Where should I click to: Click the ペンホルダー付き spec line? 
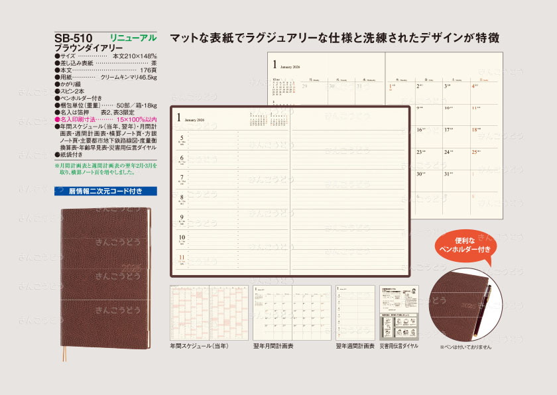coord(78,98)
